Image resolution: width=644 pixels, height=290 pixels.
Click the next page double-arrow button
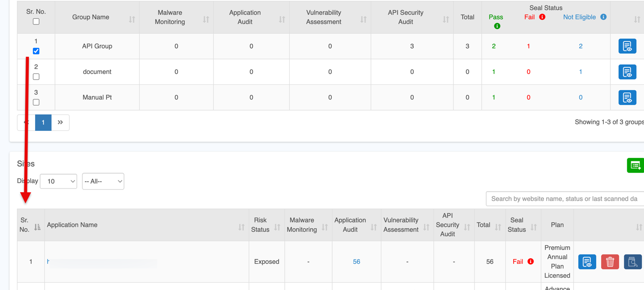(60, 122)
